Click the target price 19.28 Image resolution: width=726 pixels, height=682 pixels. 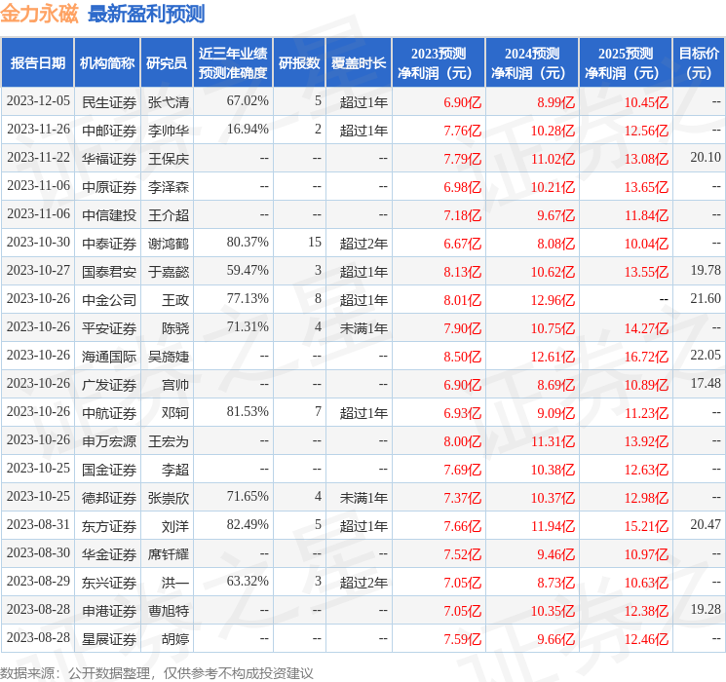point(706,609)
